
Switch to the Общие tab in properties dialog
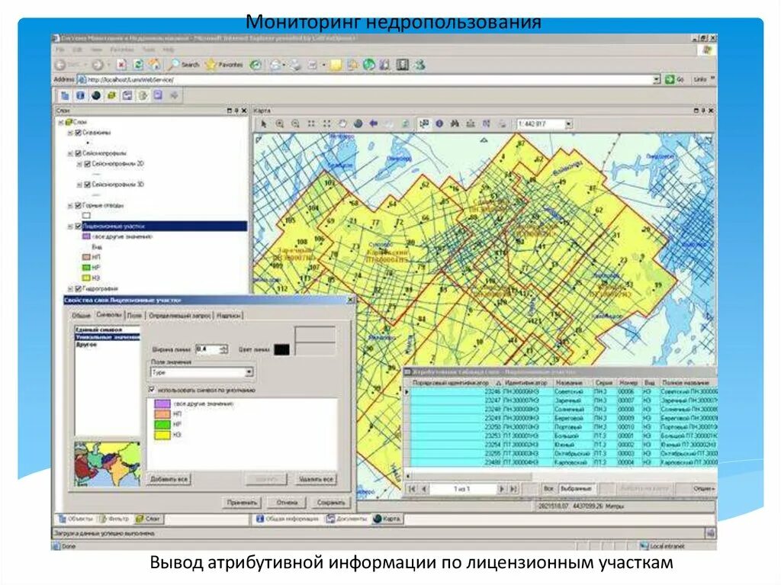coord(81,316)
